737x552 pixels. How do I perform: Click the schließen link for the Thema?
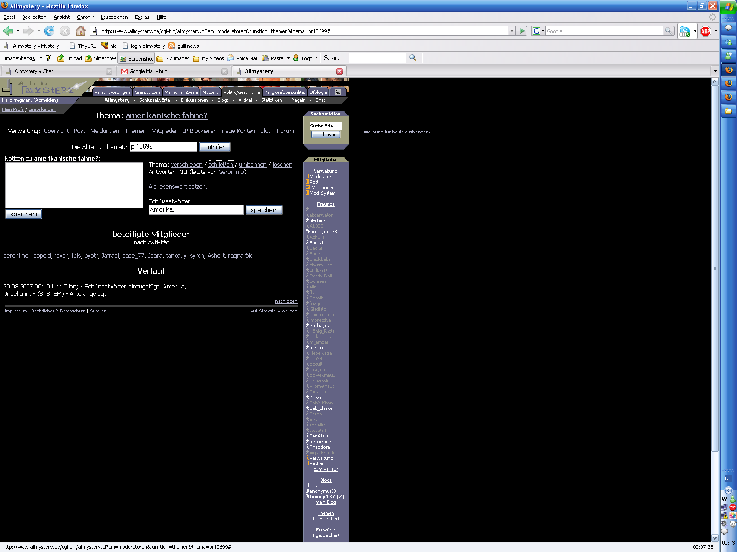click(221, 165)
